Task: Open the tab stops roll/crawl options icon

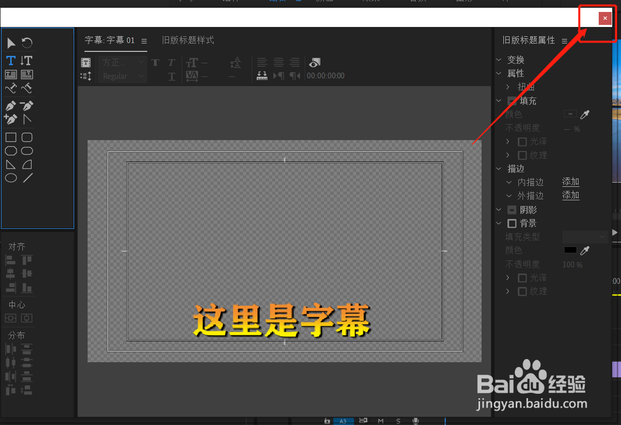Action: coord(86,76)
